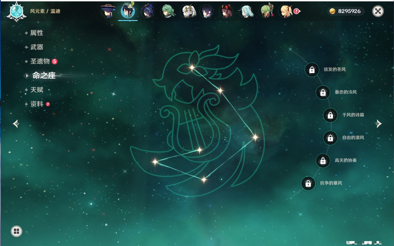The image size is (394, 246).
Task: Choose Faruzan's light teal hair portrait
Action: coord(246,11)
